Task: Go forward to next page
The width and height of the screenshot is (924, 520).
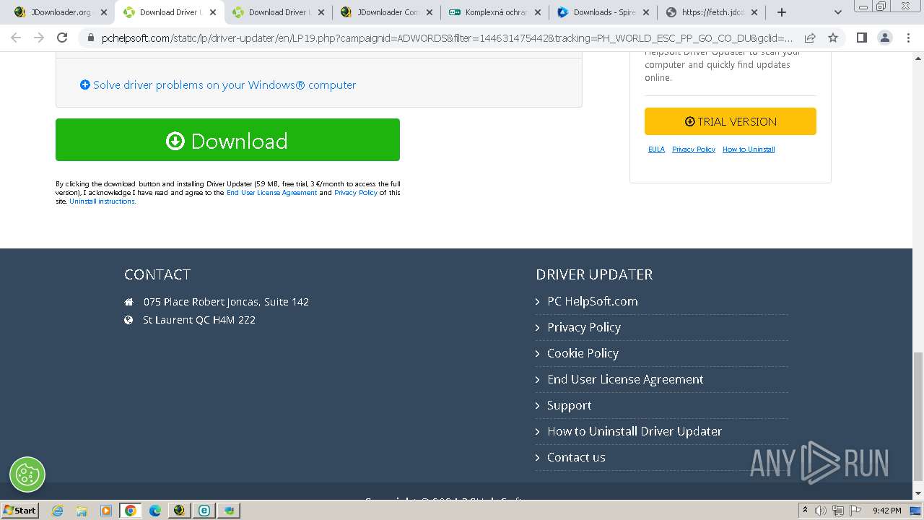Action: [x=39, y=38]
